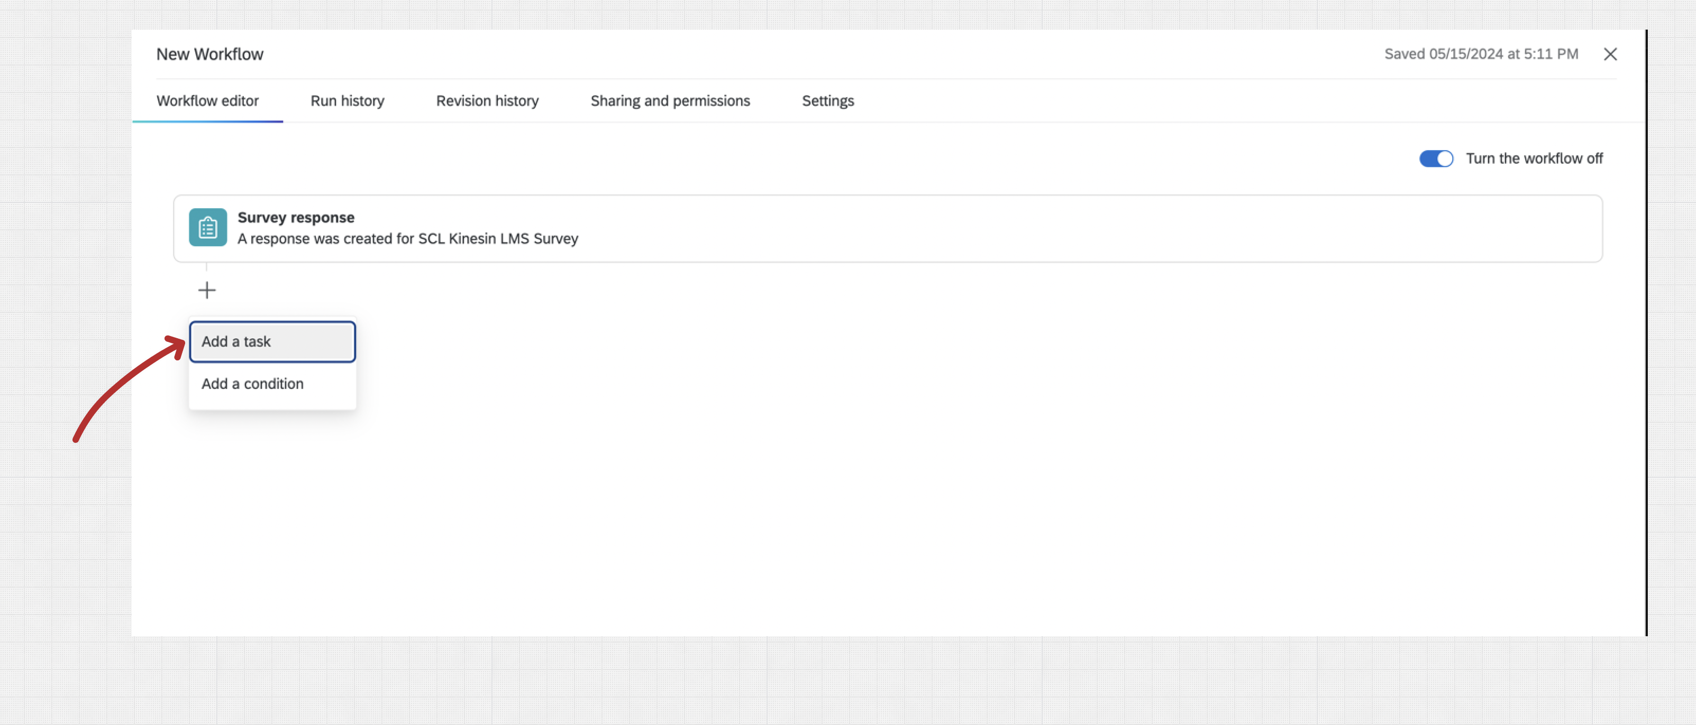
Task: Select the Workflow editor tab
Action: (x=207, y=100)
